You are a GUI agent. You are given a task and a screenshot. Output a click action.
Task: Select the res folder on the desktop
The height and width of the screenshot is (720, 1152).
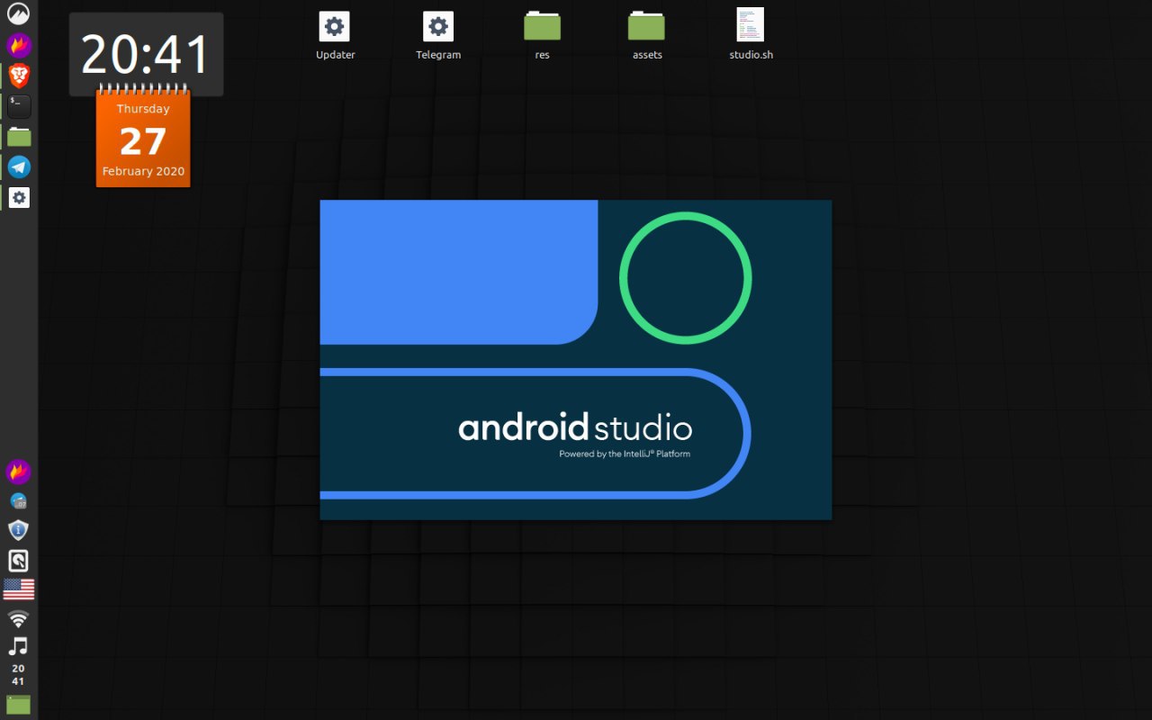point(542,35)
